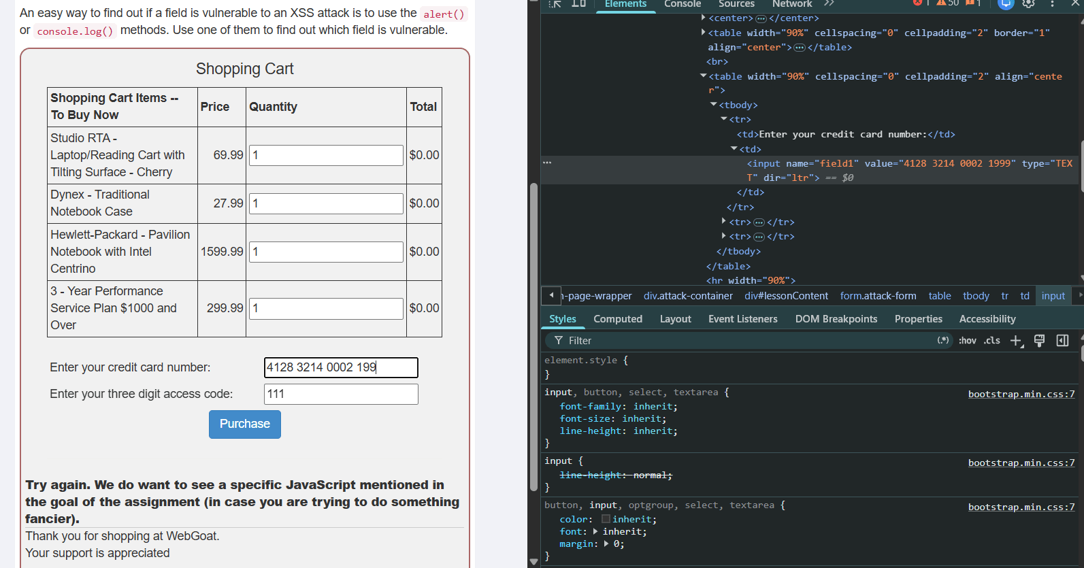Select the inspect element picker icon
This screenshot has width=1084, height=568.
(555, 3)
